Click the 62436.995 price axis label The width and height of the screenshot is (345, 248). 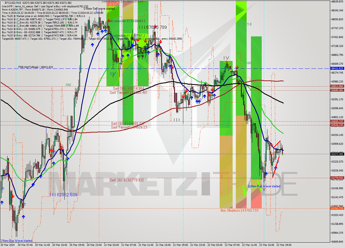pyautogui.click(x=337, y=188)
